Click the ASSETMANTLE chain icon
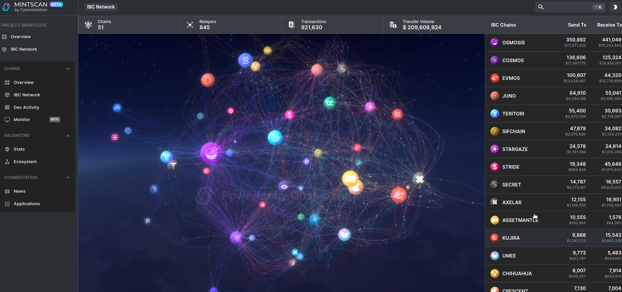The height and width of the screenshot is (292, 622). (495, 220)
